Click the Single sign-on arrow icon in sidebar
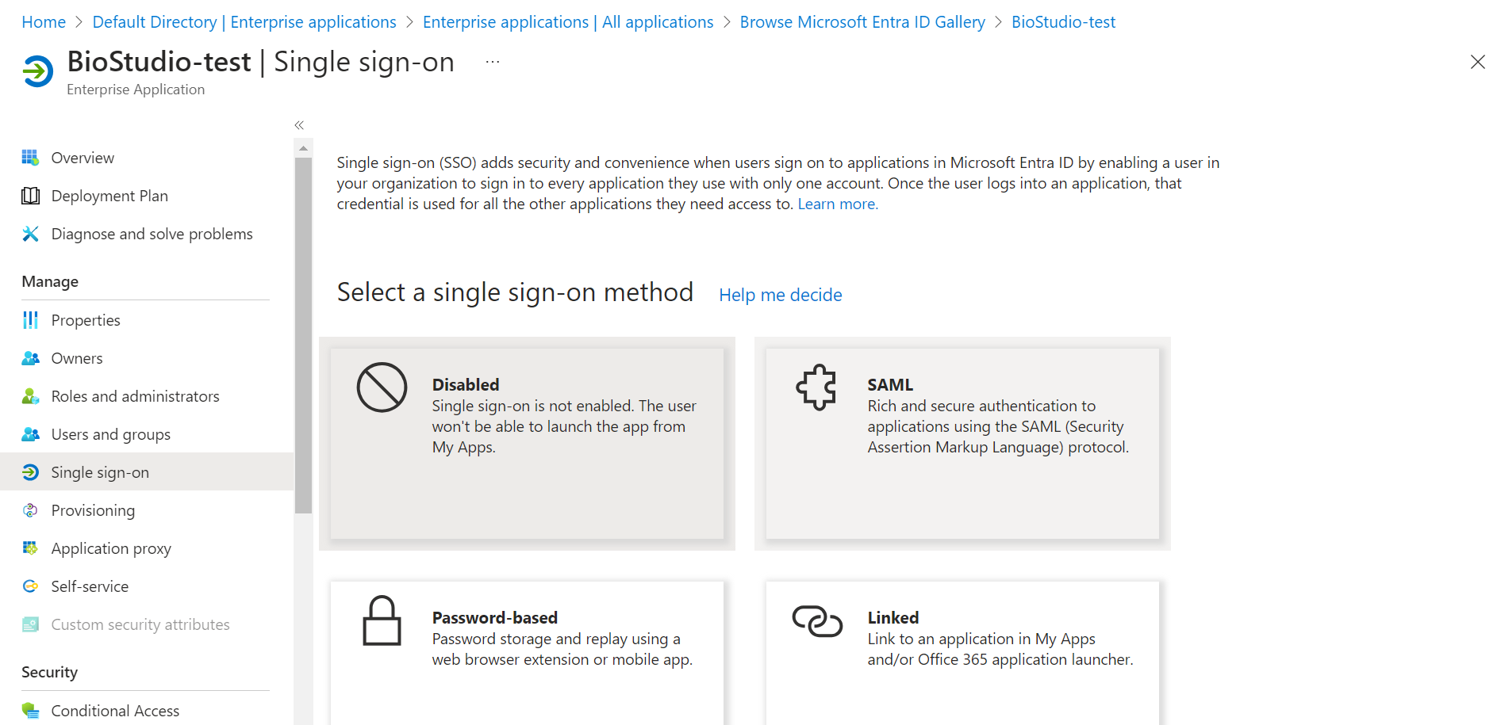 pos(30,472)
